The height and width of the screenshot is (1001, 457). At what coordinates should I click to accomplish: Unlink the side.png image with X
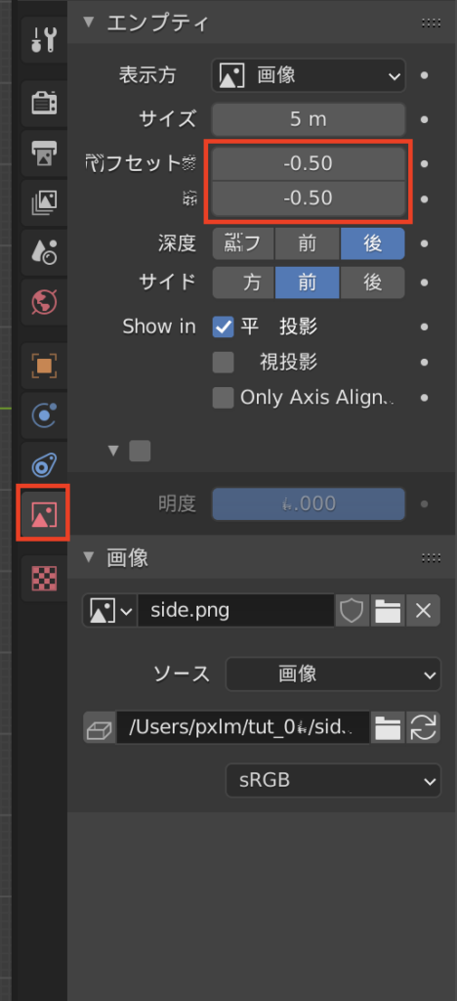pyautogui.click(x=423, y=611)
